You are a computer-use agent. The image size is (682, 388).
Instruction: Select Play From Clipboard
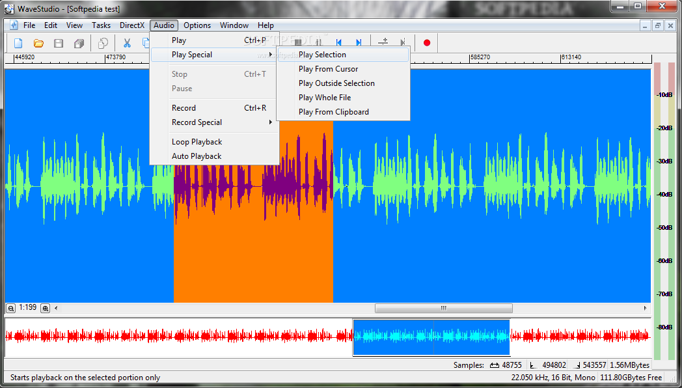pos(343,112)
